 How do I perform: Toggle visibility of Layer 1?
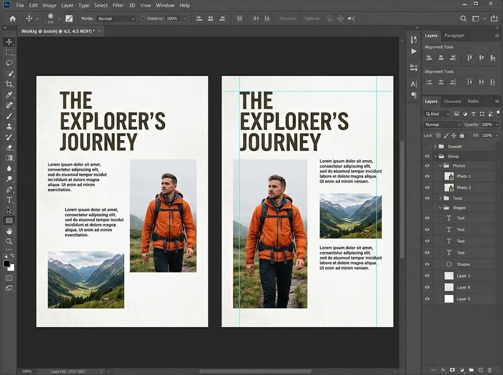click(x=427, y=276)
